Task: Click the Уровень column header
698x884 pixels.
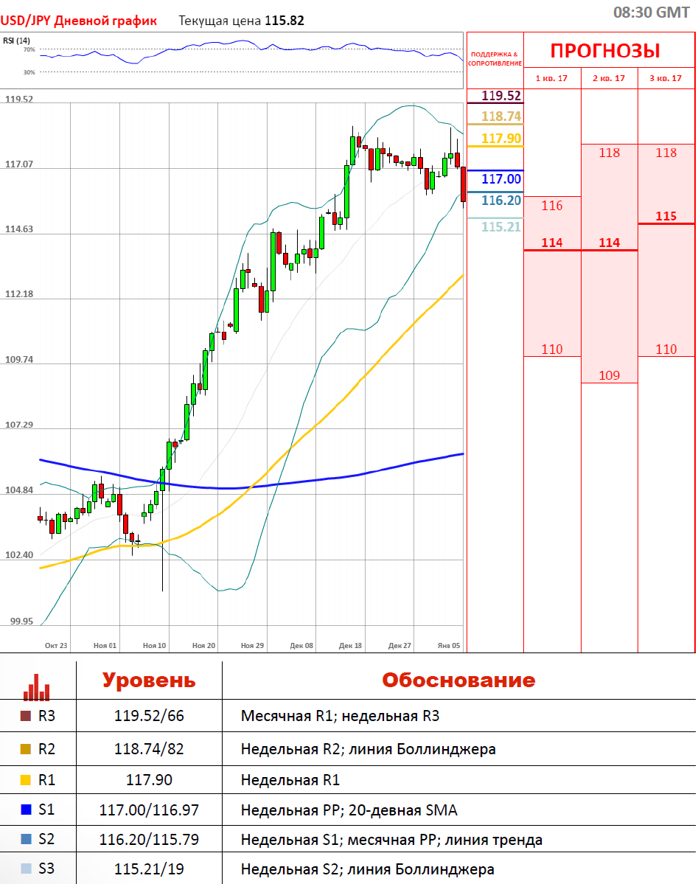Action: [x=148, y=680]
